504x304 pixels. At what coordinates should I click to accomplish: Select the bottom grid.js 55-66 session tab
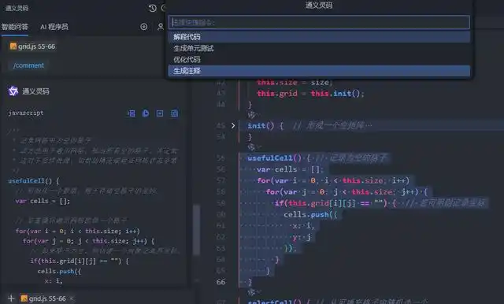[x=47, y=298]
